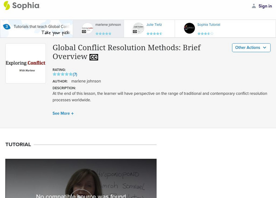
Task: Open the (7) ratings count link
Action: point(75,74)
